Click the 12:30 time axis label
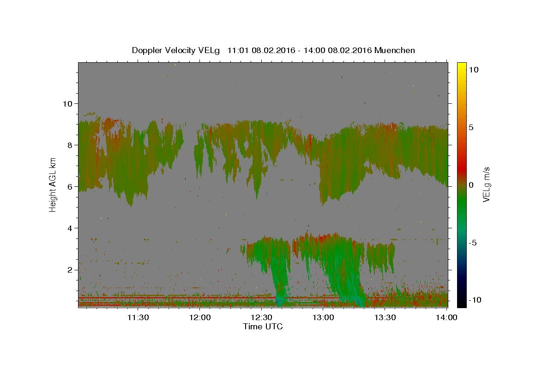This screenshot has width=554, height=369. [x=261, y=317]
